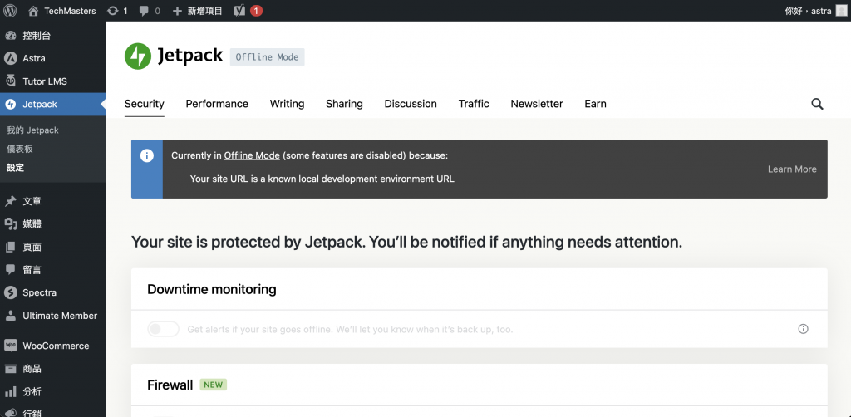Screen dimensions: 851x417
Task: Open the Tutor LMS menu label
Action: point(45,81)
